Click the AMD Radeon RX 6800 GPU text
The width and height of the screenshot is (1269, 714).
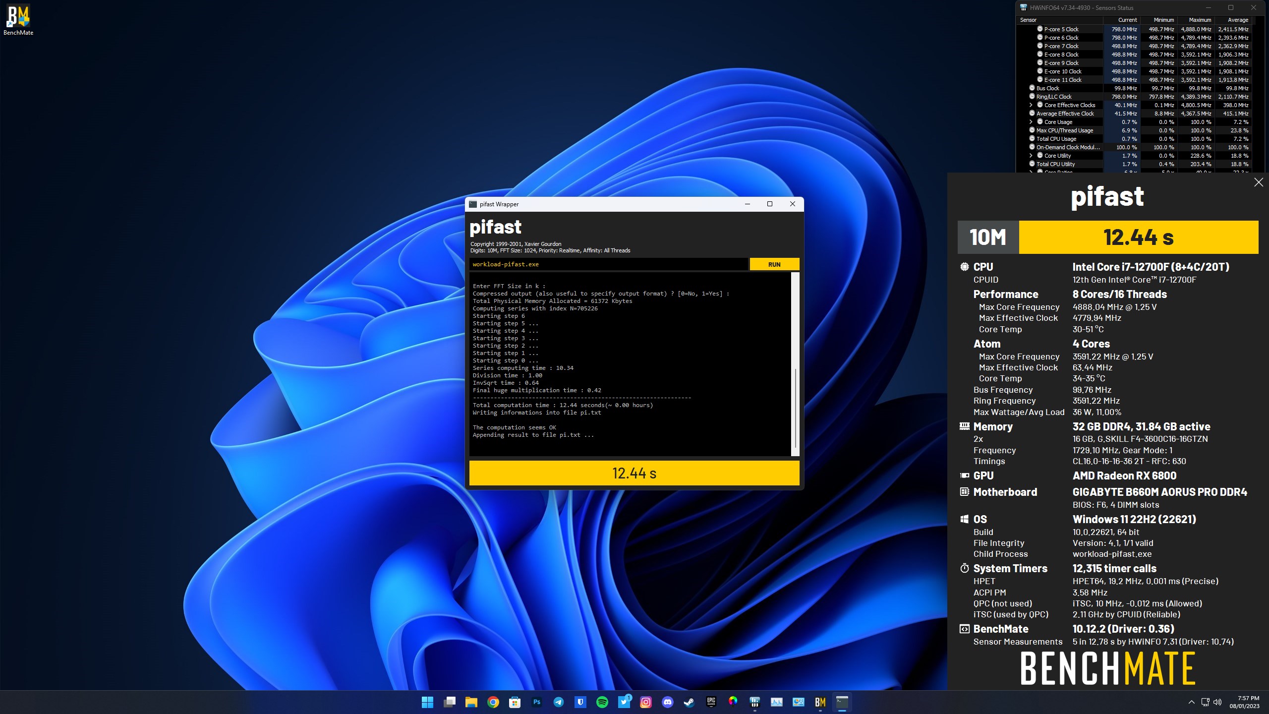(x=1124, y=476)
